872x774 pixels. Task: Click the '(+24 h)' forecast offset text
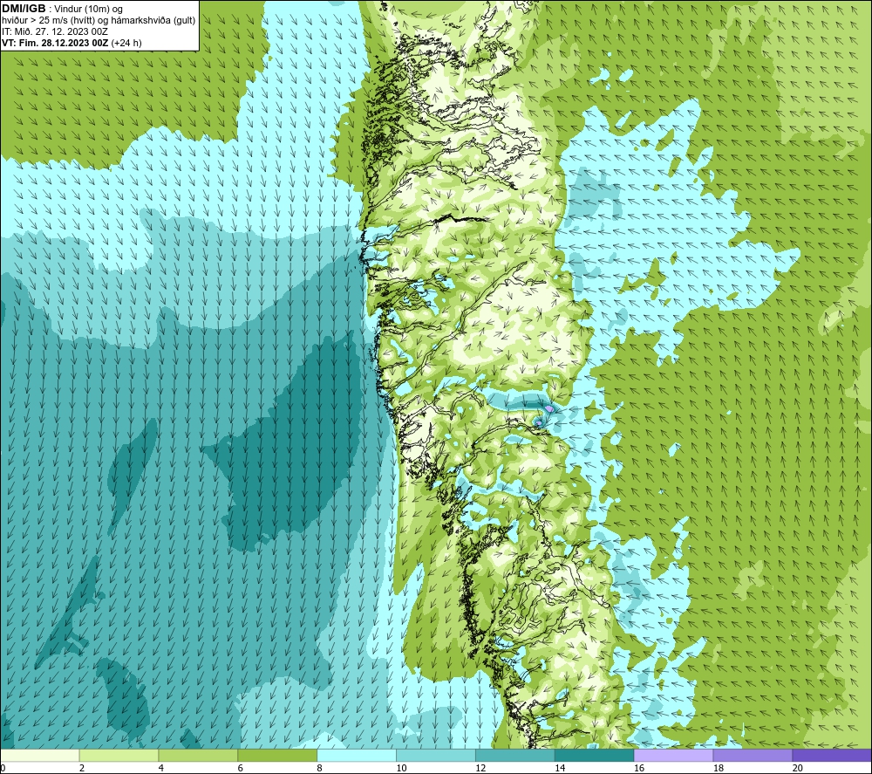pos(126,43)
